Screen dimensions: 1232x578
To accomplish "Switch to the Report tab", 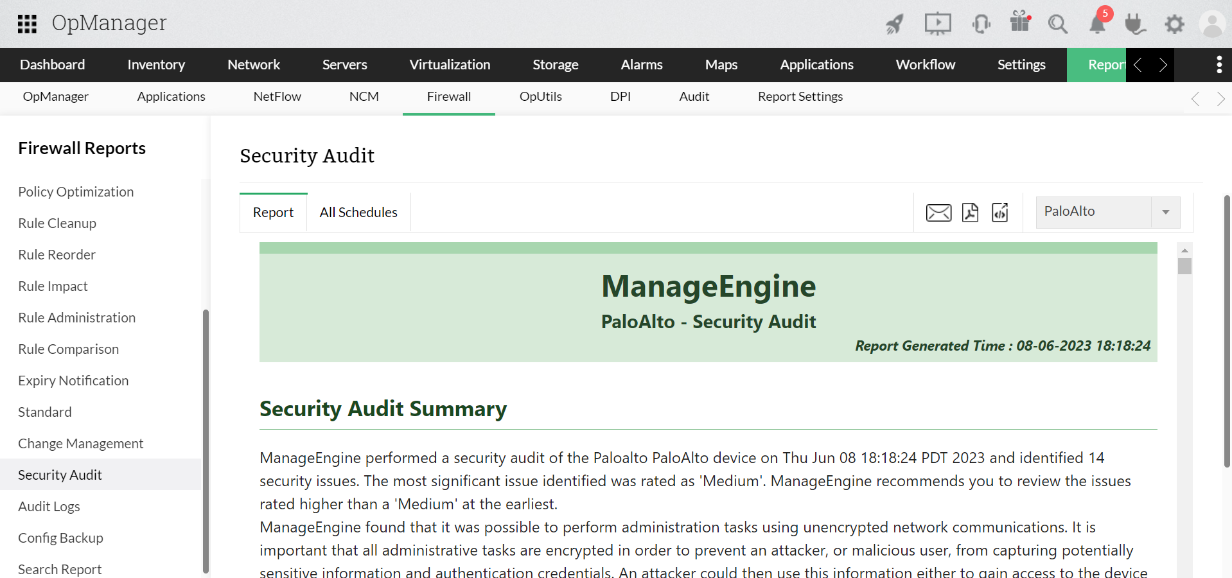I will [x=273, y=213].
